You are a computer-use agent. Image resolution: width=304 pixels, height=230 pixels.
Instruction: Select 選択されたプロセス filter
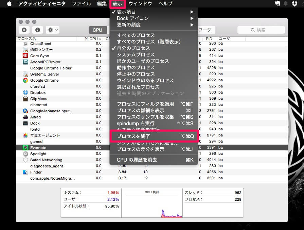[154, 87]
